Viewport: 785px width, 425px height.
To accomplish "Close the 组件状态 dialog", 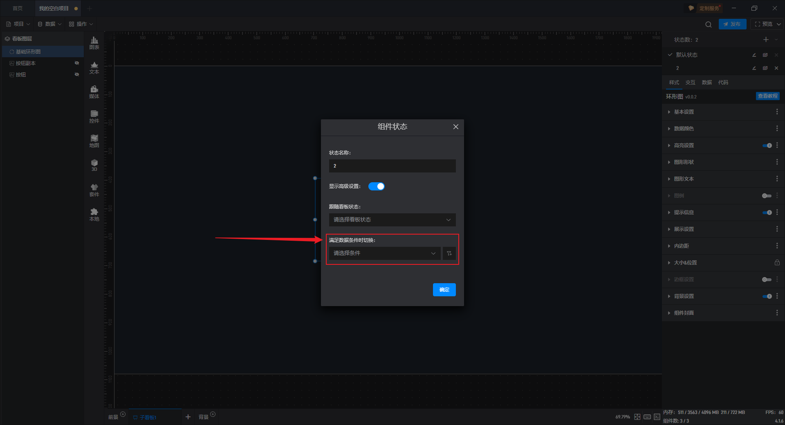I will (x=456, y=127).
